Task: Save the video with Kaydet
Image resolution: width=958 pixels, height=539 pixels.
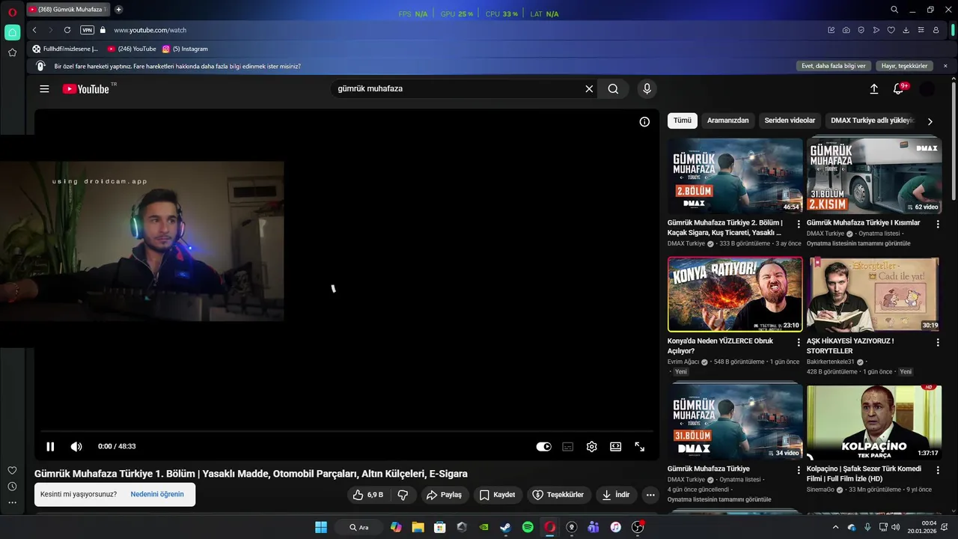Action: pos(498,495)
